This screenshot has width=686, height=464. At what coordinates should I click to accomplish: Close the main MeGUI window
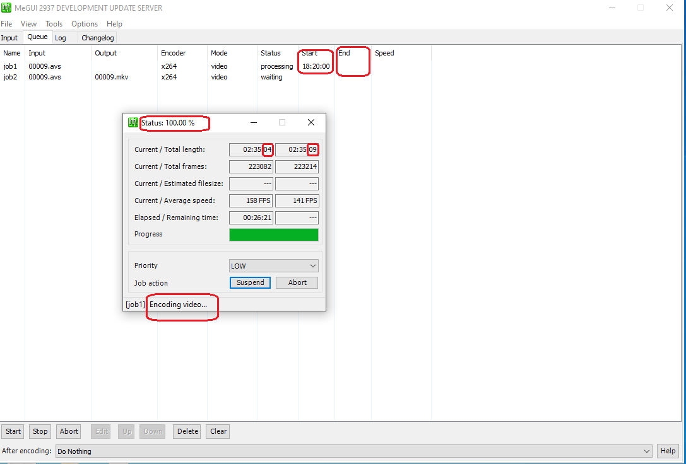670,8
